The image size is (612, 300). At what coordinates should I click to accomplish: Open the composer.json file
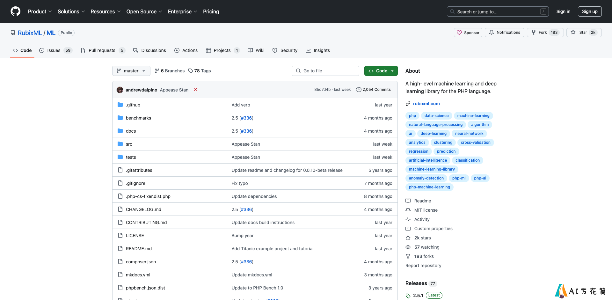point(141,262)
